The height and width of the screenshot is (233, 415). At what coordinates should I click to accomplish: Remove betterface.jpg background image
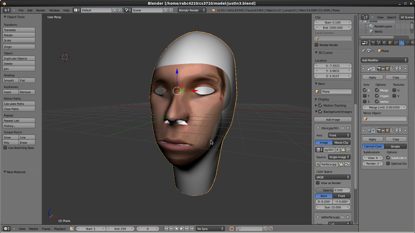tap(348, 217)
